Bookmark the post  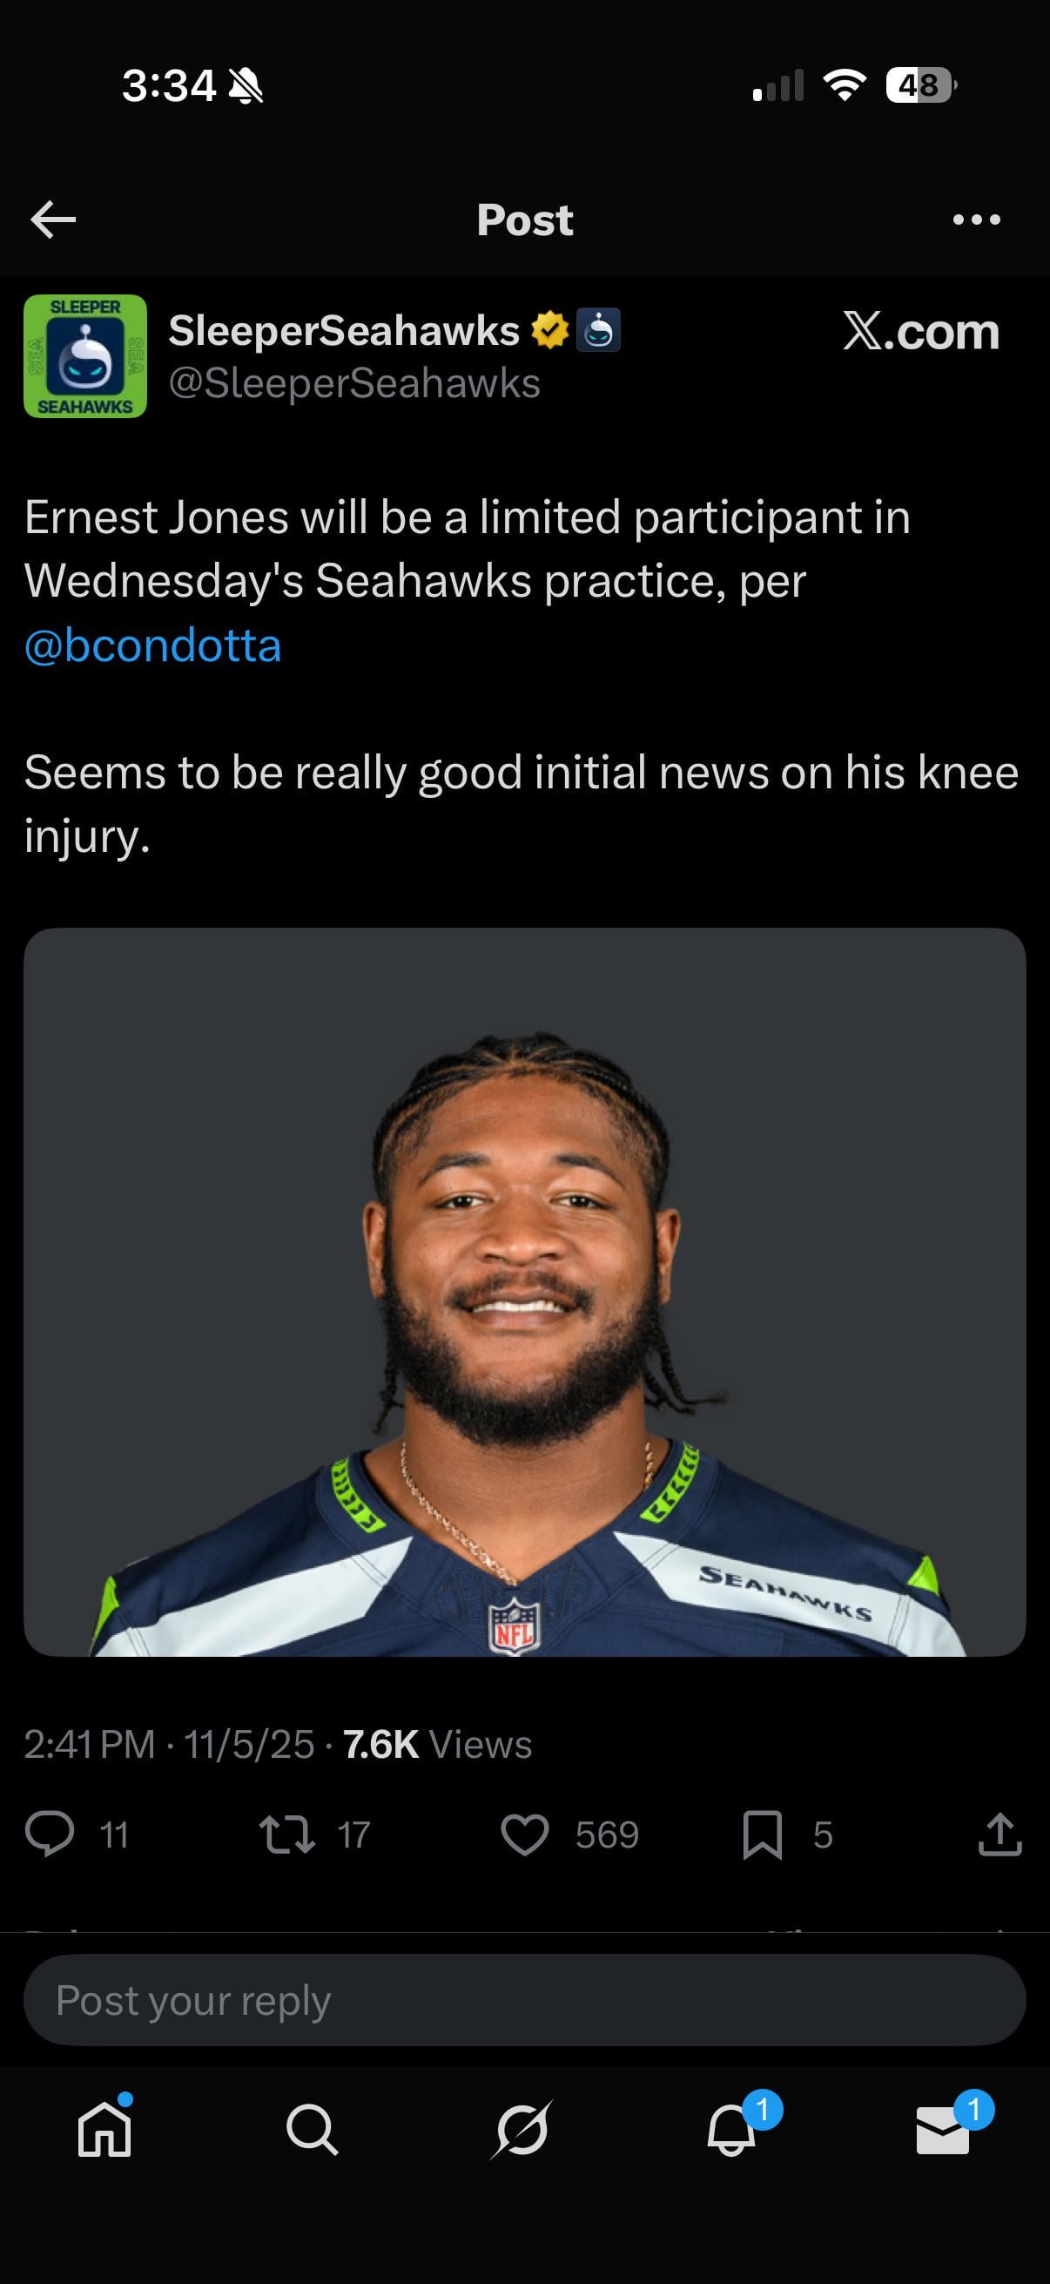762,1835
